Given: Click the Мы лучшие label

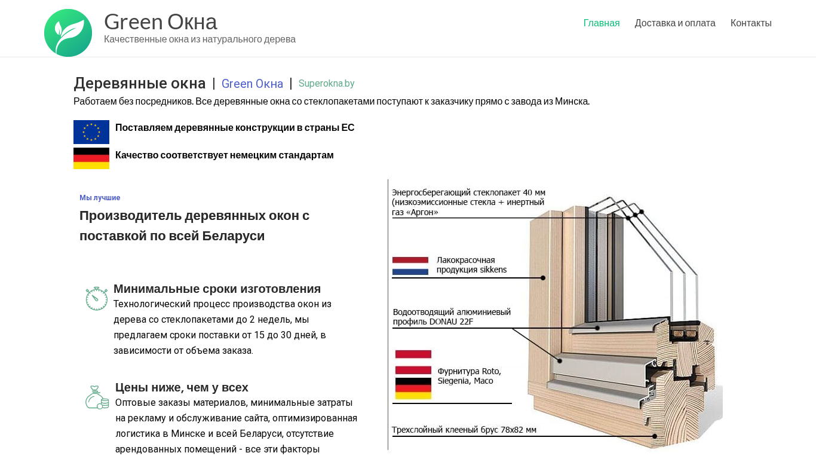Looking at the screenshot, I should pyautogui.click(x=100, y=198).
